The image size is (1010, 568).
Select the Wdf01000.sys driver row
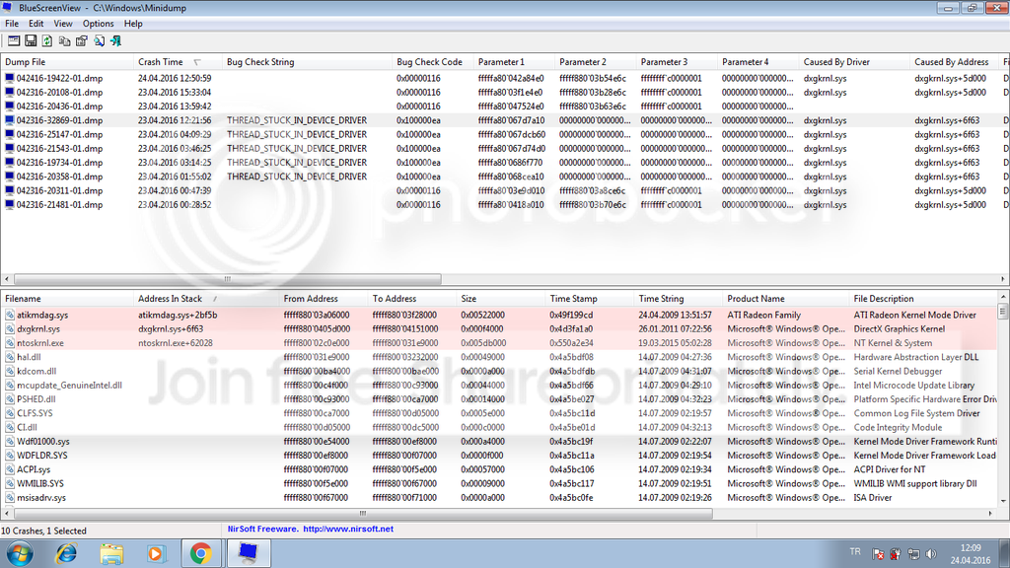point(499,442)
